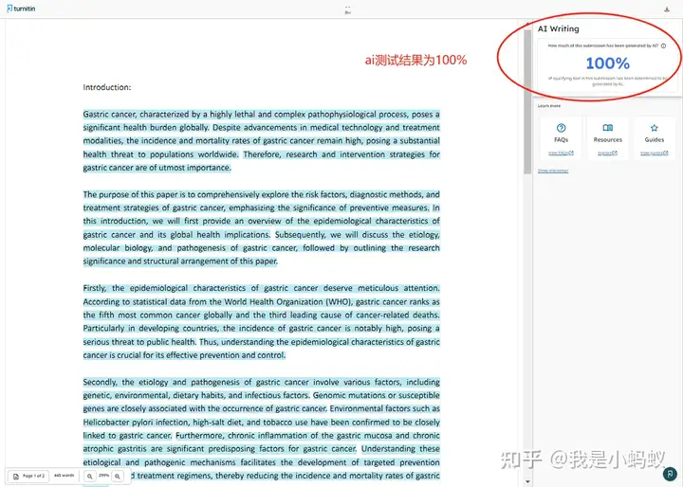Viewport: 683px width, 487px height.
Task: Click the AI Writing panel heading
Action: (559, 28)
